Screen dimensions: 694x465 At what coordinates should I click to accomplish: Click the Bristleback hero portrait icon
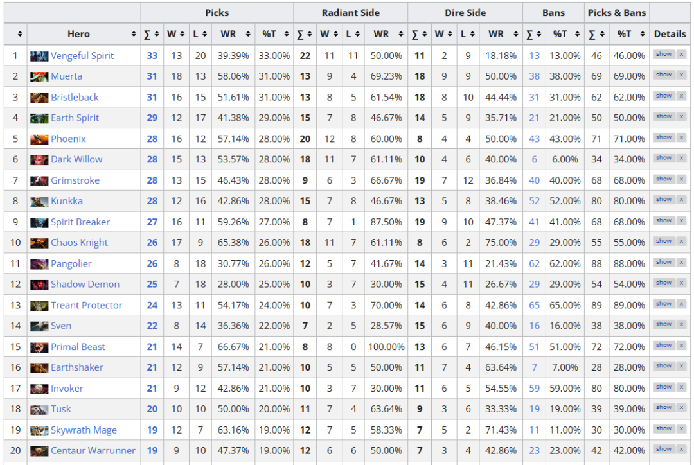(x=39, y=98)
